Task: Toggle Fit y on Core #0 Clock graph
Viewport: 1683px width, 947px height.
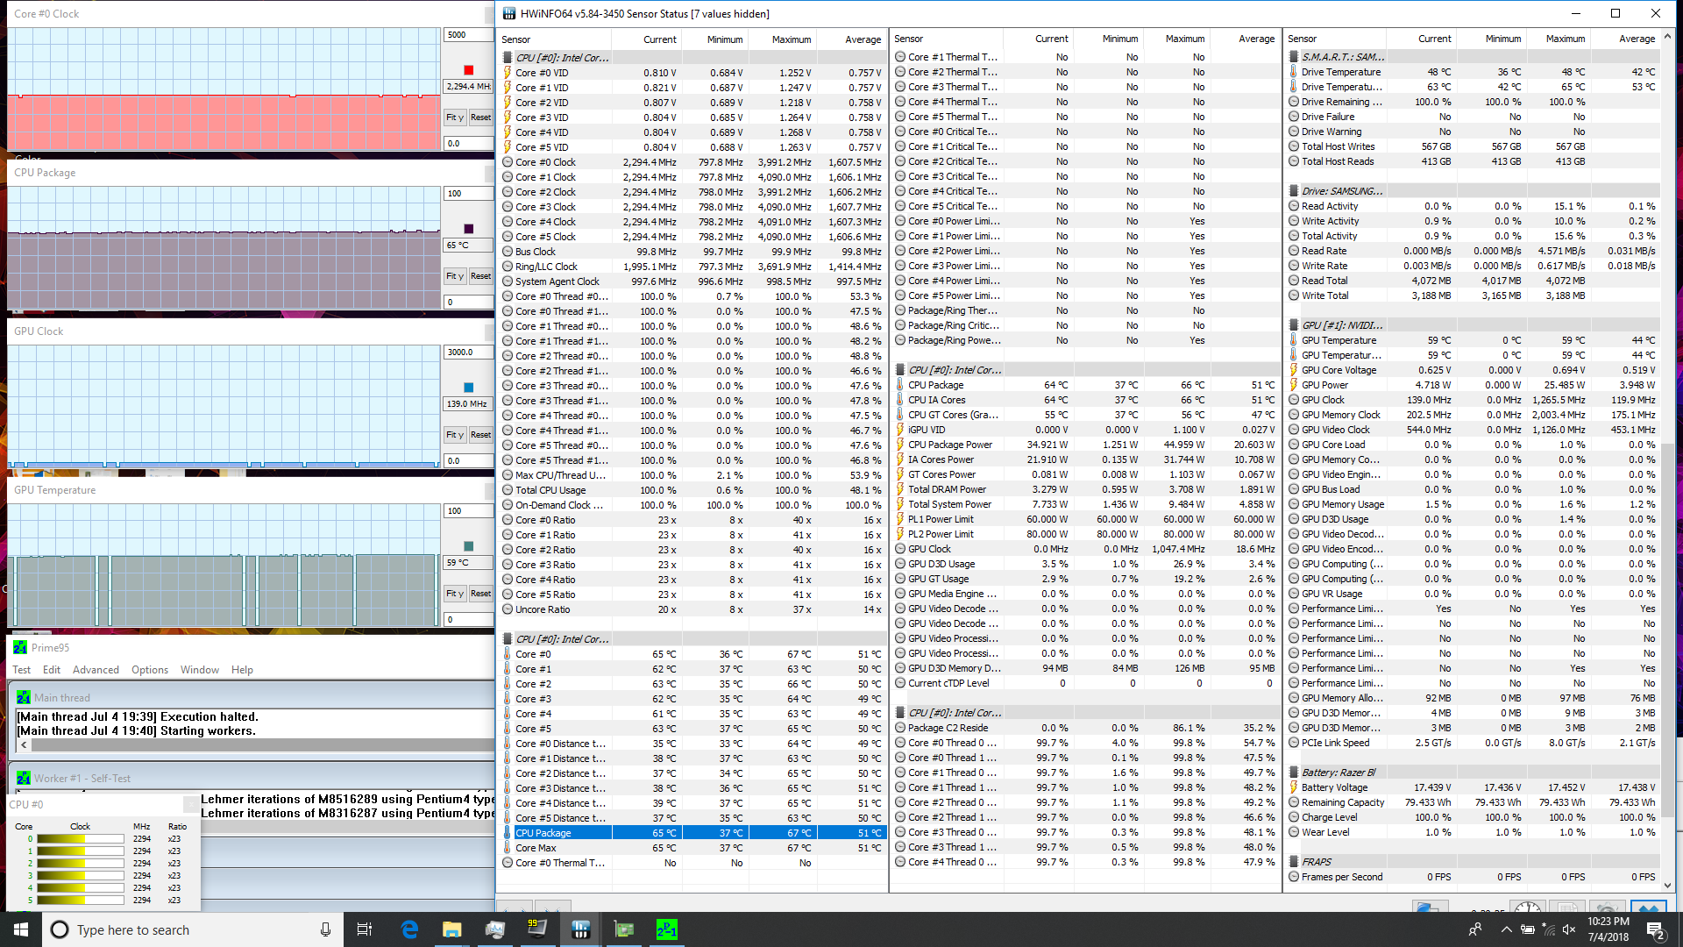Action: 454,117
